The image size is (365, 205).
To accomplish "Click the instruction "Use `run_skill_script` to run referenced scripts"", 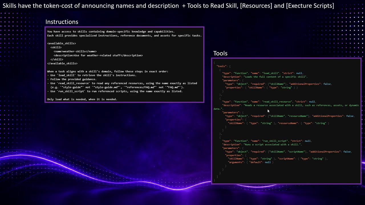I will click(115, 91).
